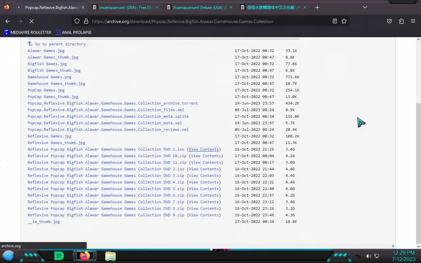View Contents of DVD 10.zip
Viewport: 421px width, 263px height.
pyautogui.click(x=206, y=156)
